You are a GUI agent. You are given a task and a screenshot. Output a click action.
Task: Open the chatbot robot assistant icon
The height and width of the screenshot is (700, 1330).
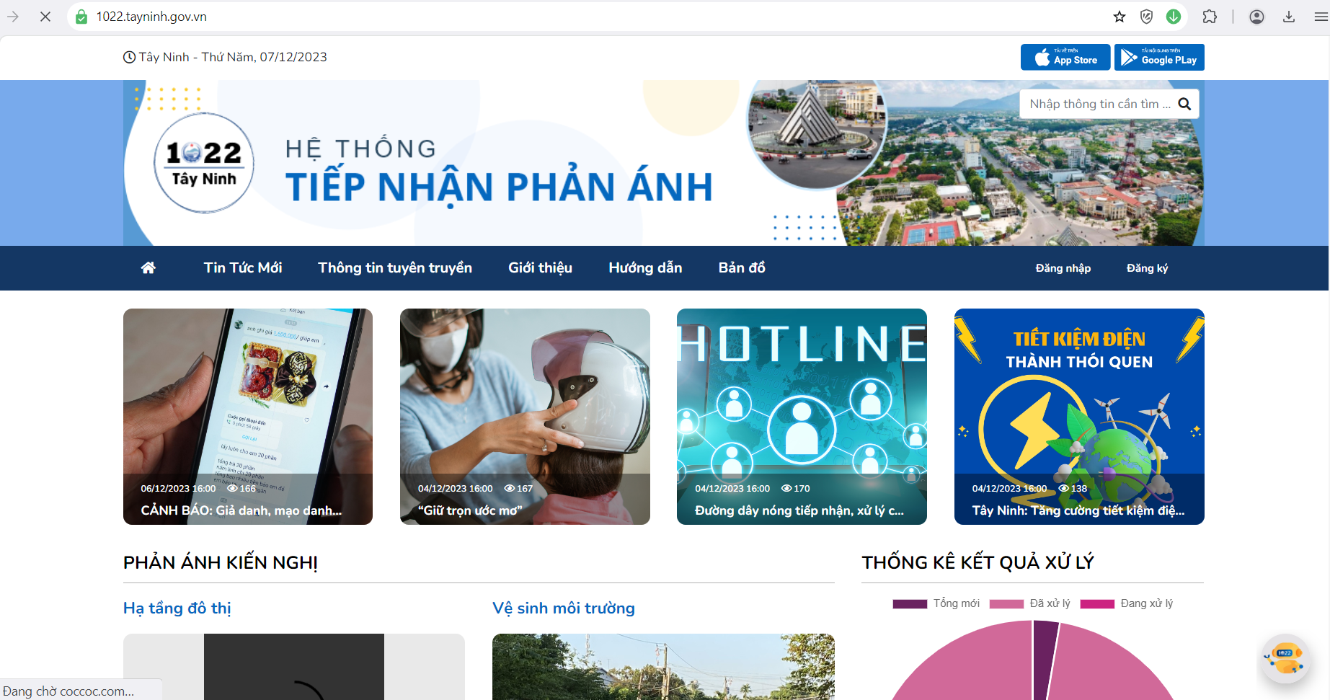point(1284,658)
